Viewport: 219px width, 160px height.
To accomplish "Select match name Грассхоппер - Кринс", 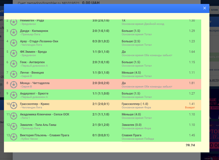I will [x=35, y=104].
